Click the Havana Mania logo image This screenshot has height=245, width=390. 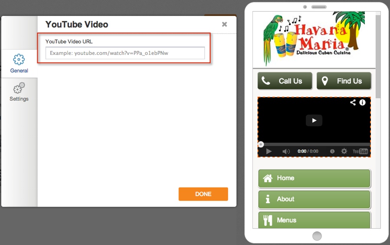point(314,38)
